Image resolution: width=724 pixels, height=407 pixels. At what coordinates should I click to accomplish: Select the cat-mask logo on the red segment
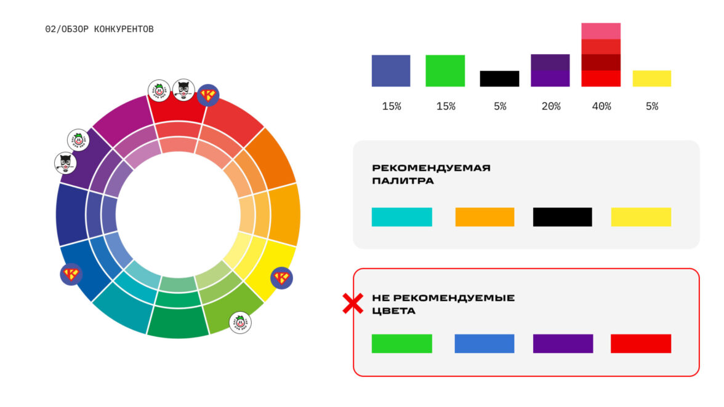click(x=183, y=90)
